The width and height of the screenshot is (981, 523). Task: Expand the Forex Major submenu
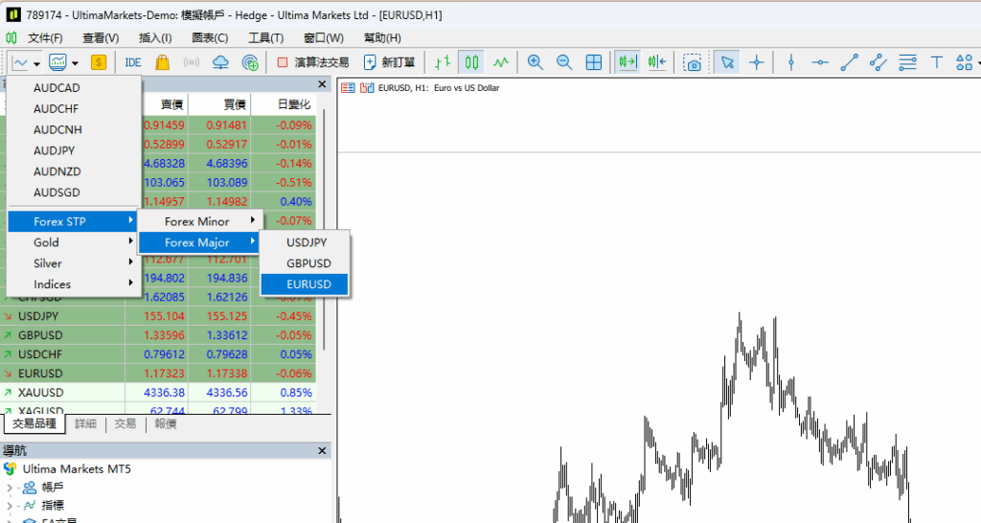[199, 242]
